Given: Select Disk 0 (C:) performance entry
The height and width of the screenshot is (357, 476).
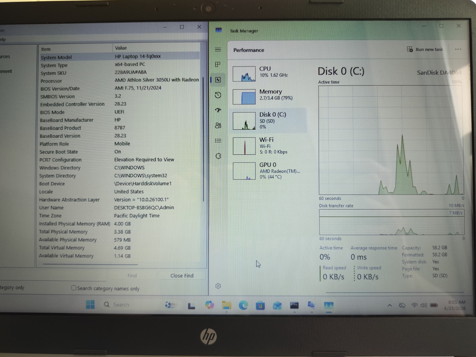Looking at the screenshot, I should 269,120.
